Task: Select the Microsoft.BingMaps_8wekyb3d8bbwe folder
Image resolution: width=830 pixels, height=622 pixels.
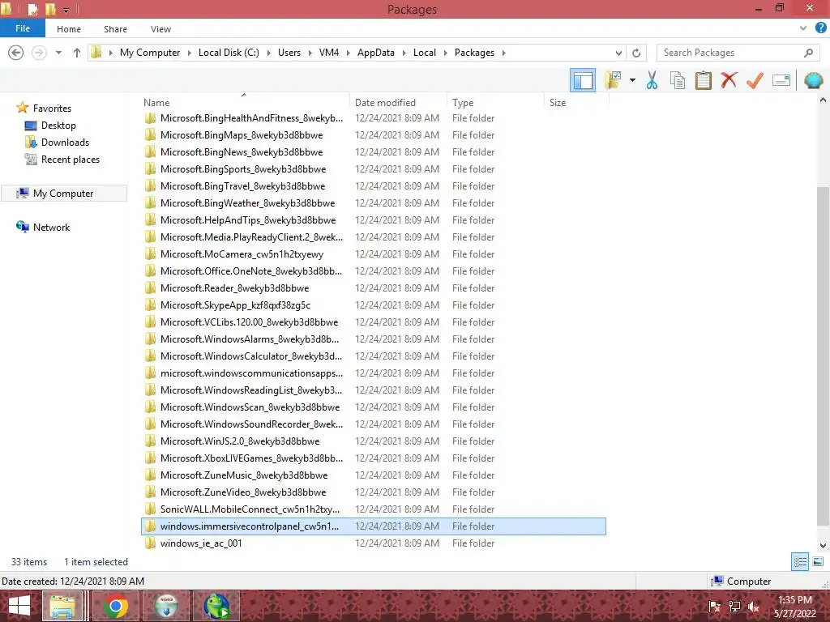Action: [x=374, y=135]
